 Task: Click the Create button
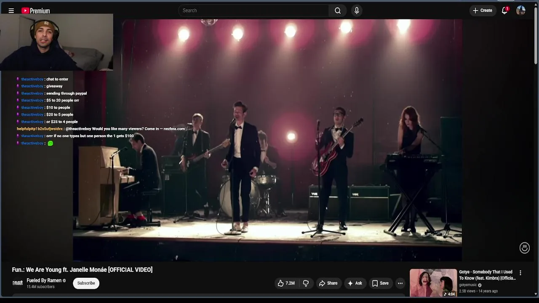[x=483, y=11]
